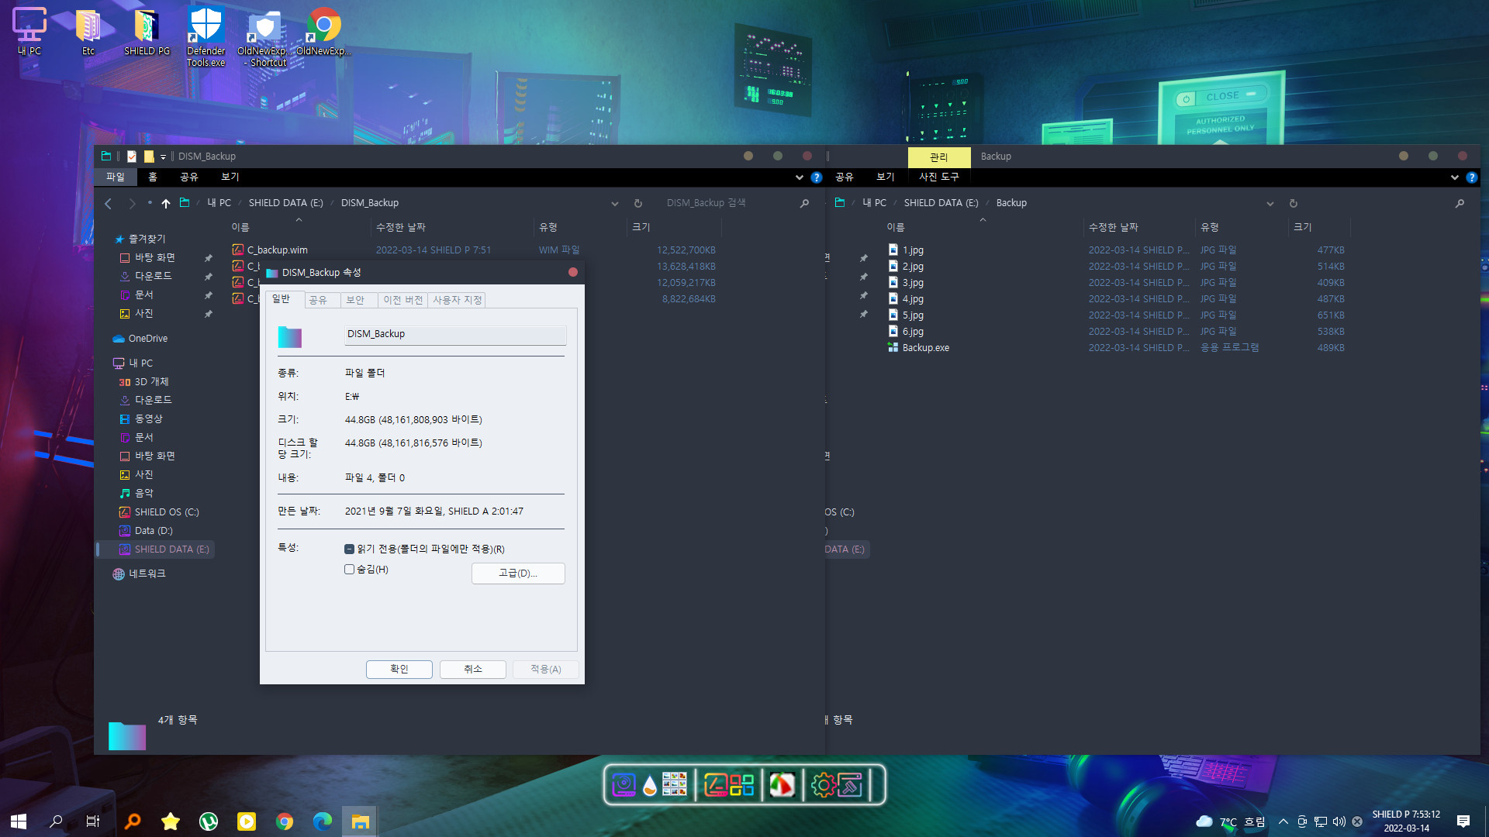Open help icon in DISM_Backup window ribbon

pyautogui.click(x=817, y=177)
